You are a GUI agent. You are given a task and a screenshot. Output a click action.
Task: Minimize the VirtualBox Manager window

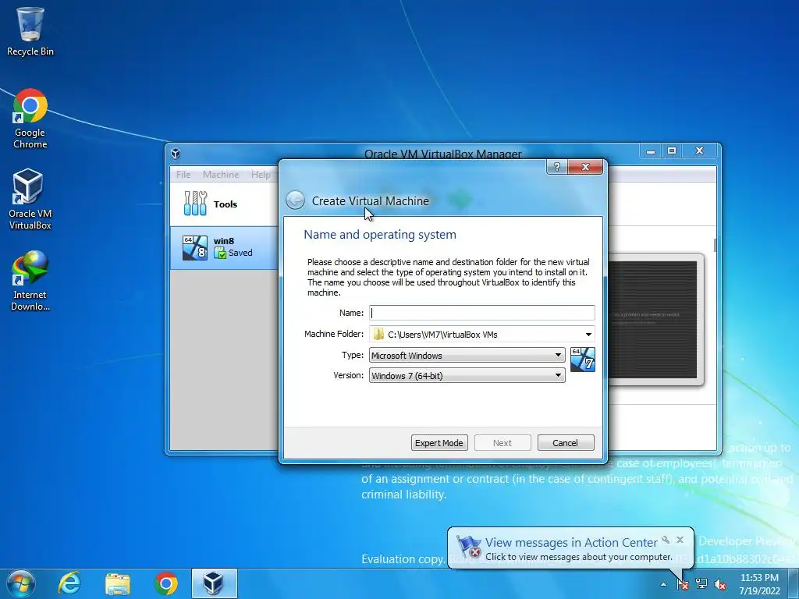pyautogui.click(x=651, y=151)
